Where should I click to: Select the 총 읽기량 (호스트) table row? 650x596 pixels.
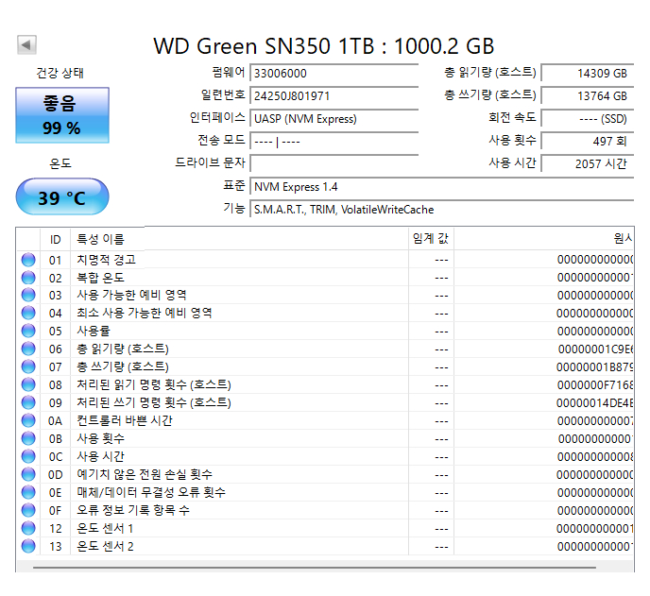coord(325,349)
